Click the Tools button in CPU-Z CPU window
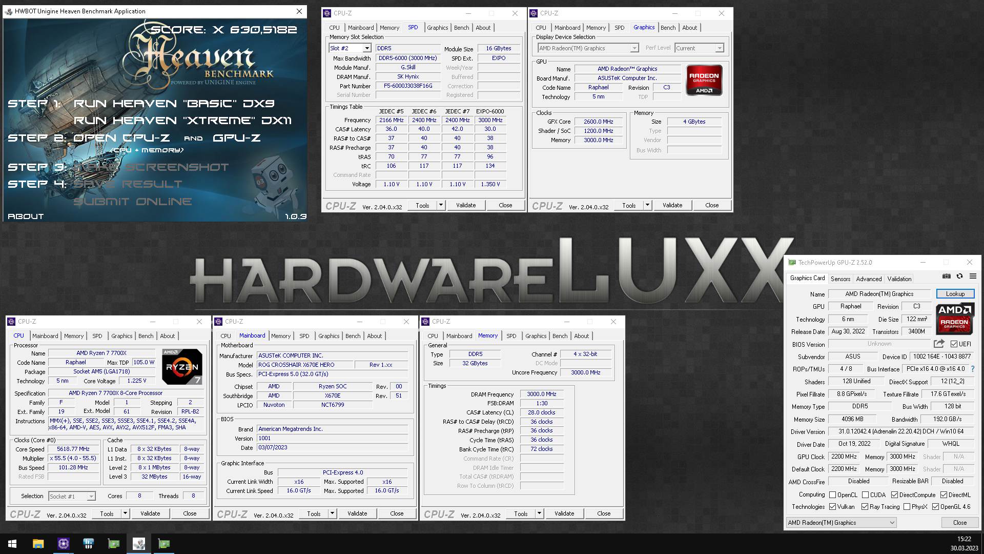The width and height of the screenshot is (984, 554). 107,513
